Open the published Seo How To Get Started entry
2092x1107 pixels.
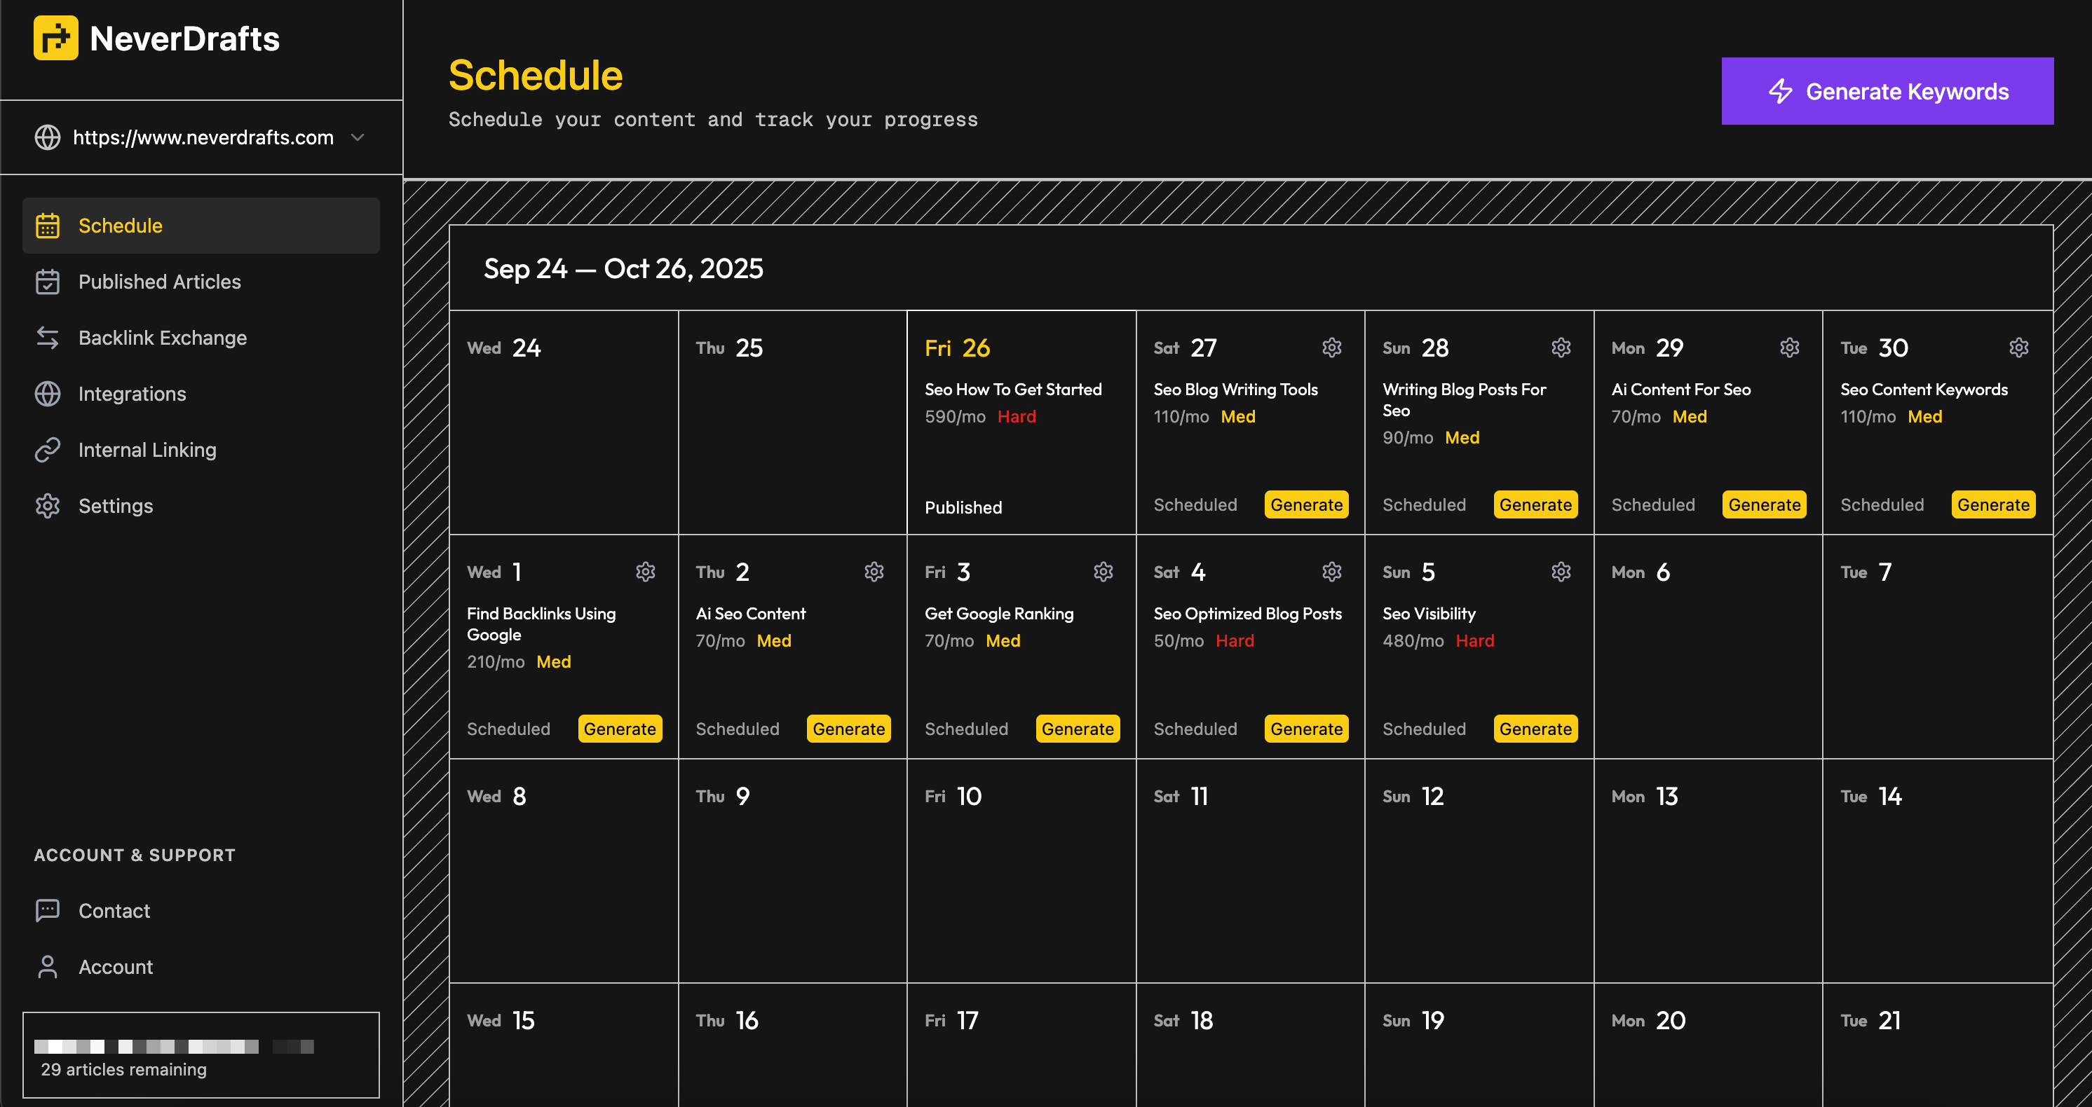1013,390
